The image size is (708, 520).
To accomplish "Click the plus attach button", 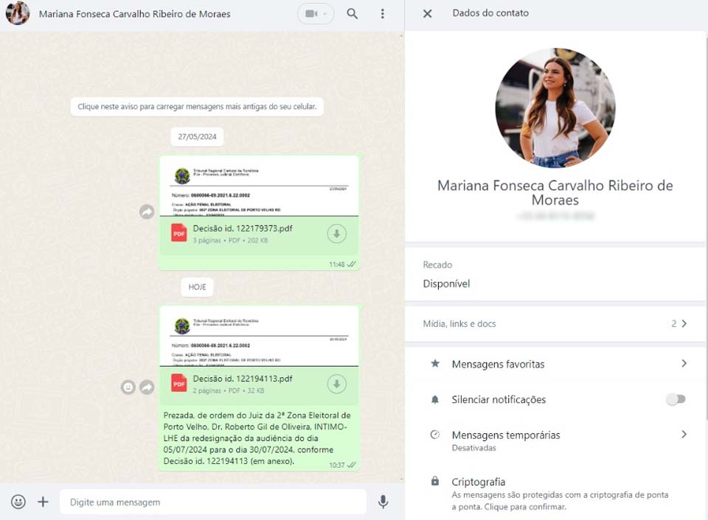I will click(x=43, y=502).
